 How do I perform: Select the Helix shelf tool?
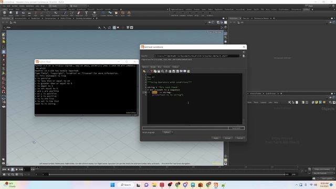[129, 14]
